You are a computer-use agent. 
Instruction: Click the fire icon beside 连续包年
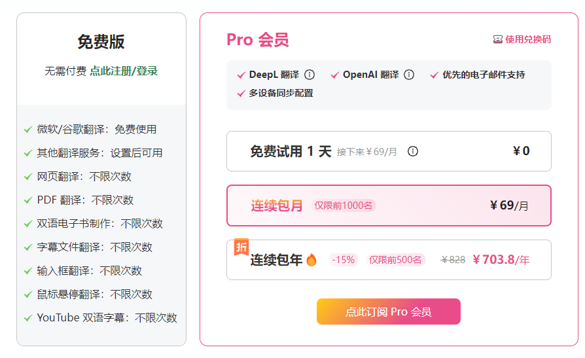tap(311, 260)
